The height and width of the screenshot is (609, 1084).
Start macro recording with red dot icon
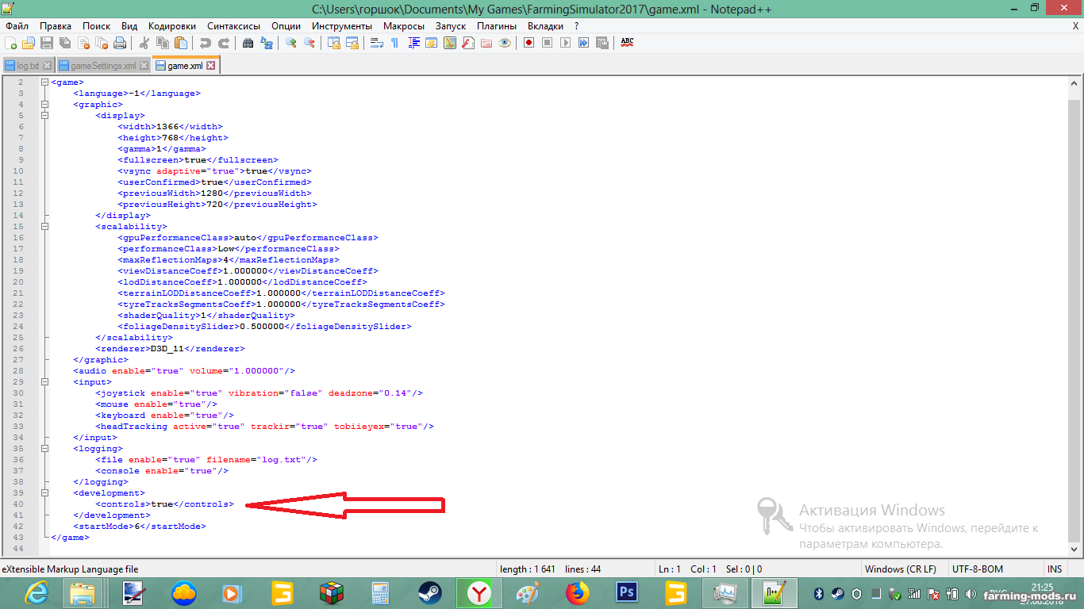click(x=529, y=43)
